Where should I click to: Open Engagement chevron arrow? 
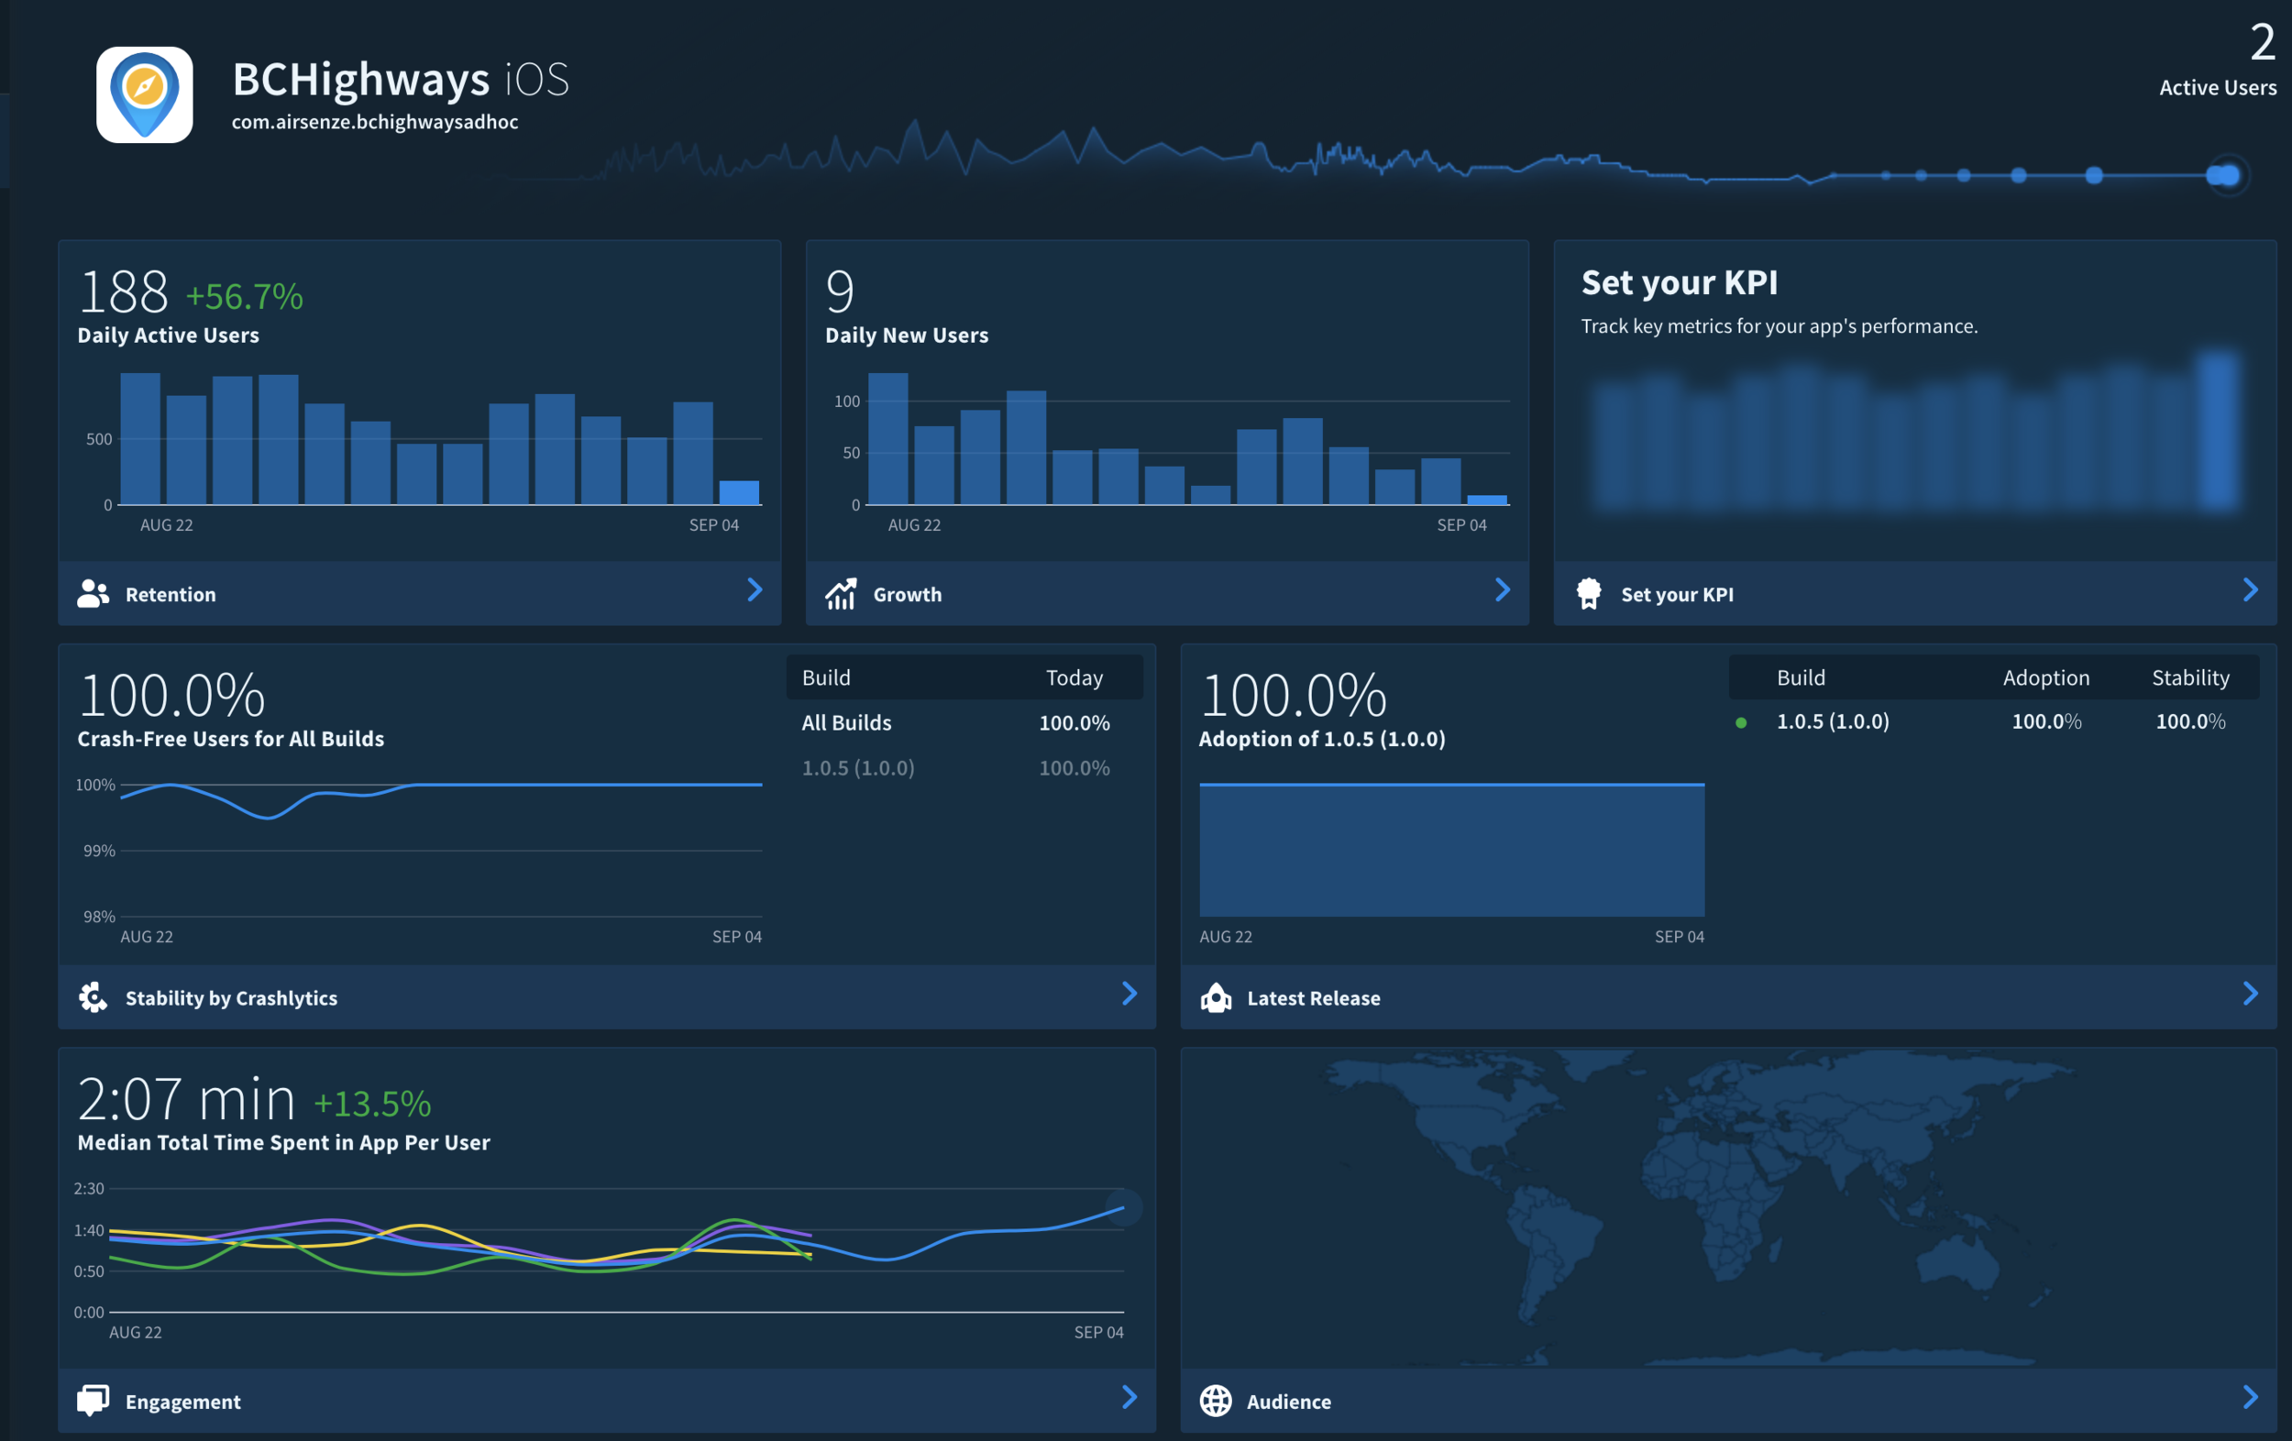[1129, 1397]
